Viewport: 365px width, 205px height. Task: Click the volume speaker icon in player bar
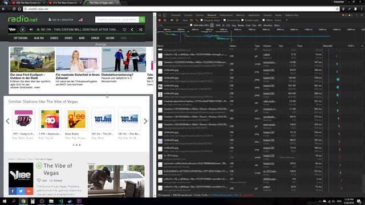coord(31,30)
